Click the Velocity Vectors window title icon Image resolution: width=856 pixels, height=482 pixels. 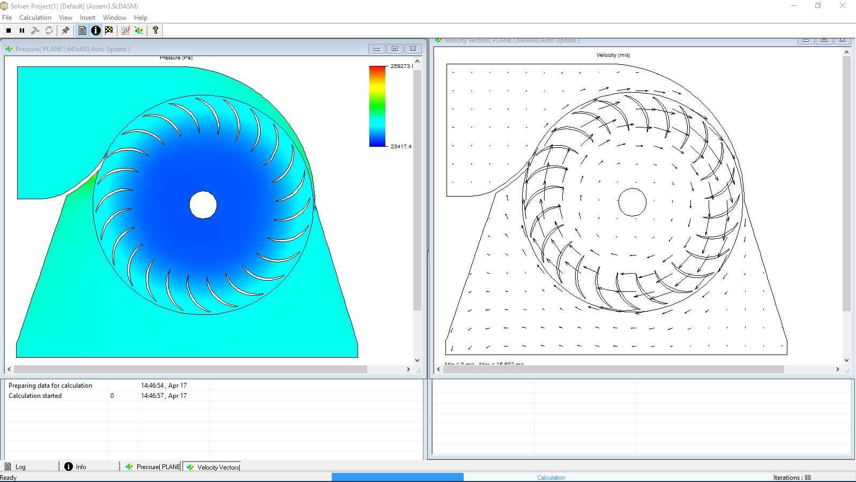(x=438, y=40)
